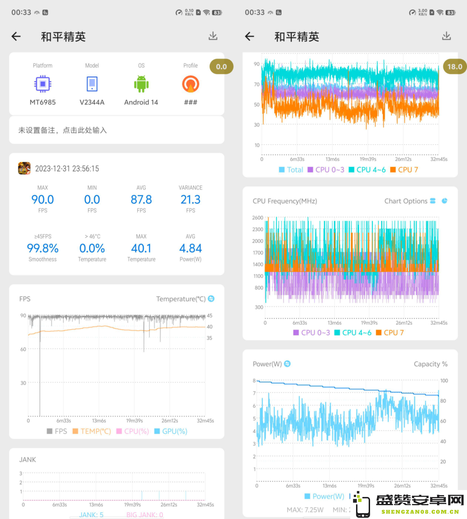This screenshot has height=519, width=467.
Task: Tap the Android 14 robot icon
Action: tap(142, 84)
